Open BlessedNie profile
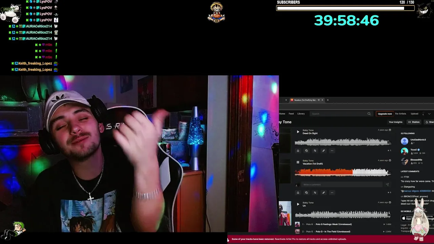The height and width of the screenshot is (244, 434). point(416,160)
